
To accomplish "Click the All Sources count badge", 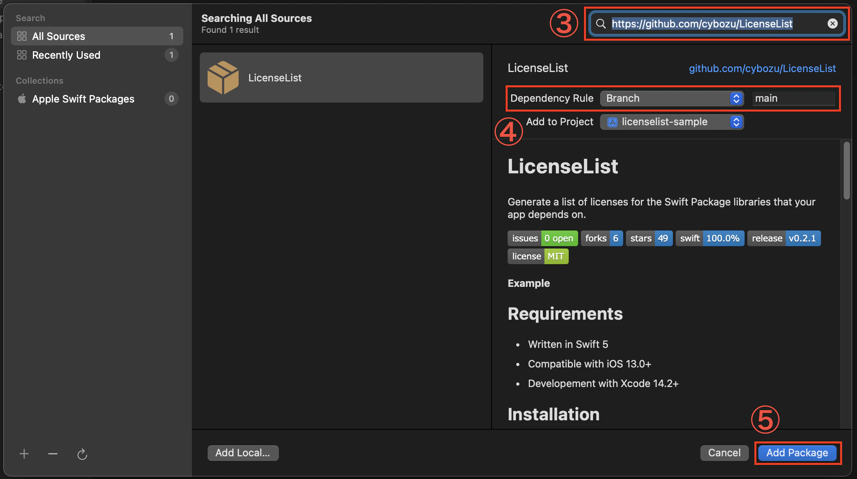I will [x=171, y=36].
